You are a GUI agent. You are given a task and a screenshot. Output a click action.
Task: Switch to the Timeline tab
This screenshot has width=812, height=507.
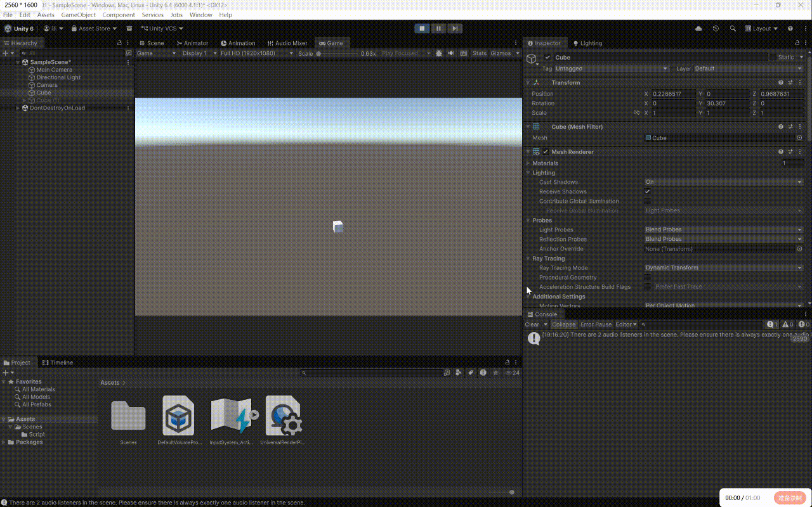(58, 363)
